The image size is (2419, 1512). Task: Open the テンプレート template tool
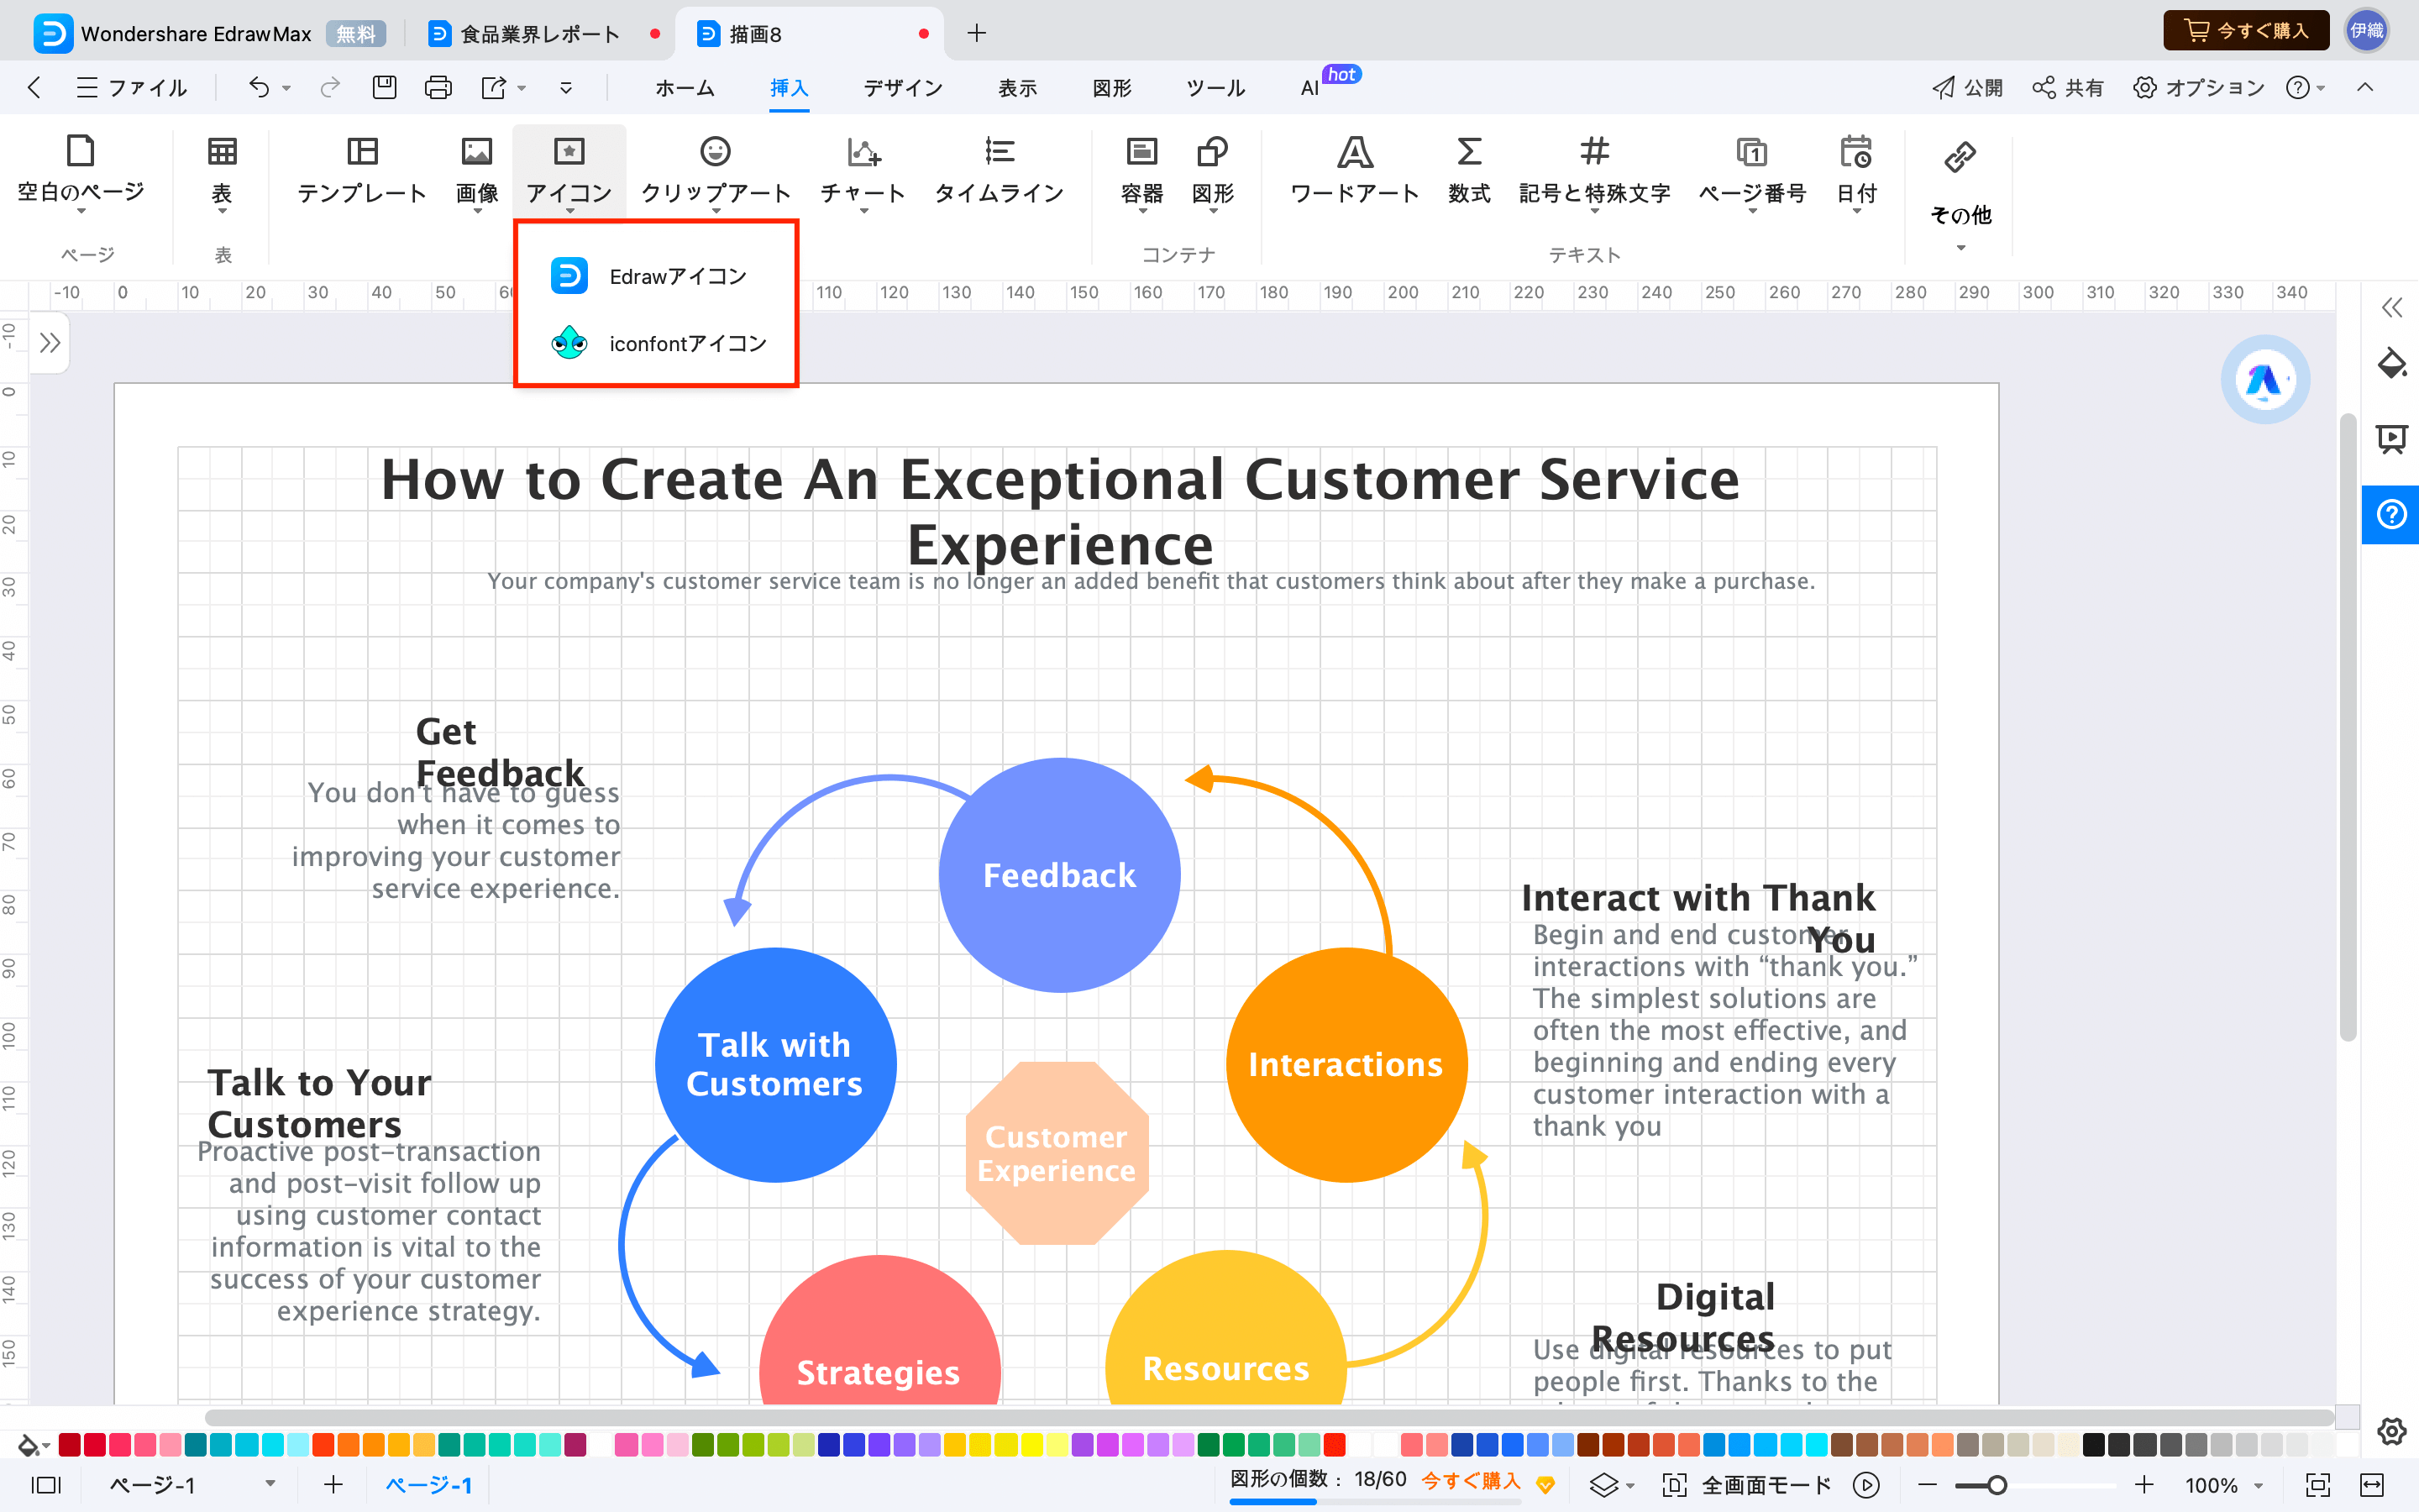coord(362,171)
